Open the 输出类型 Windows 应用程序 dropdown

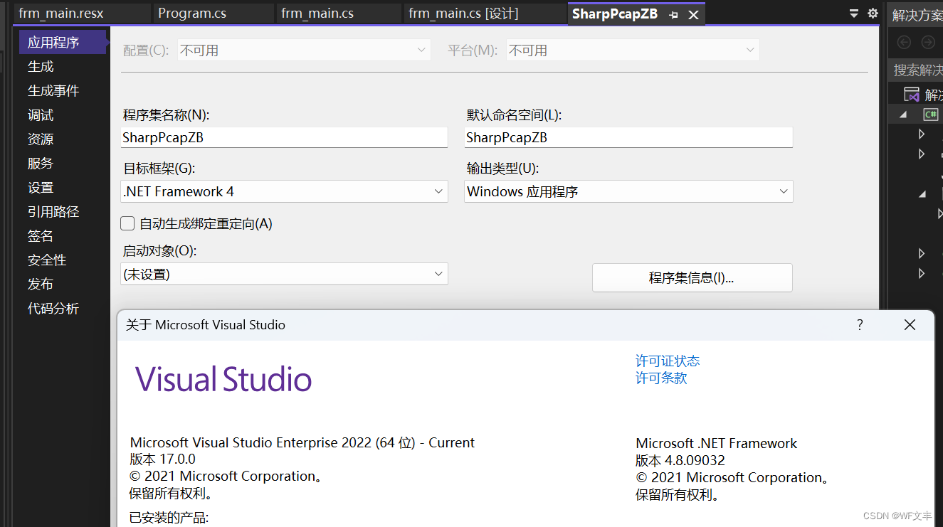628,191
